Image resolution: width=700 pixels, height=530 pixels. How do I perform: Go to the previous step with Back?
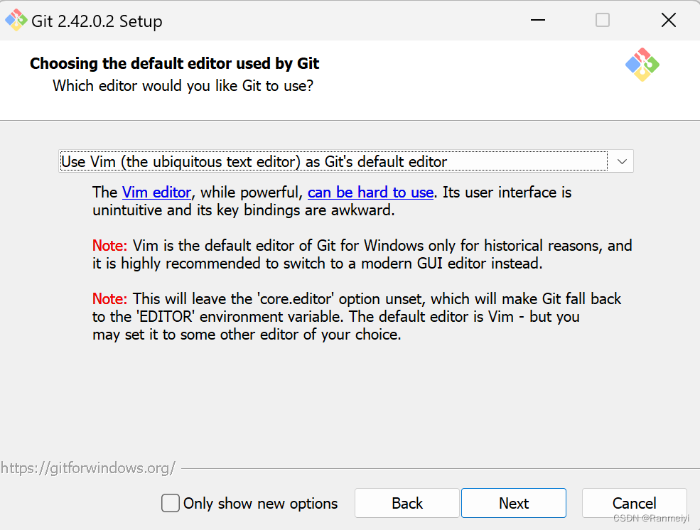click(407, 503)
